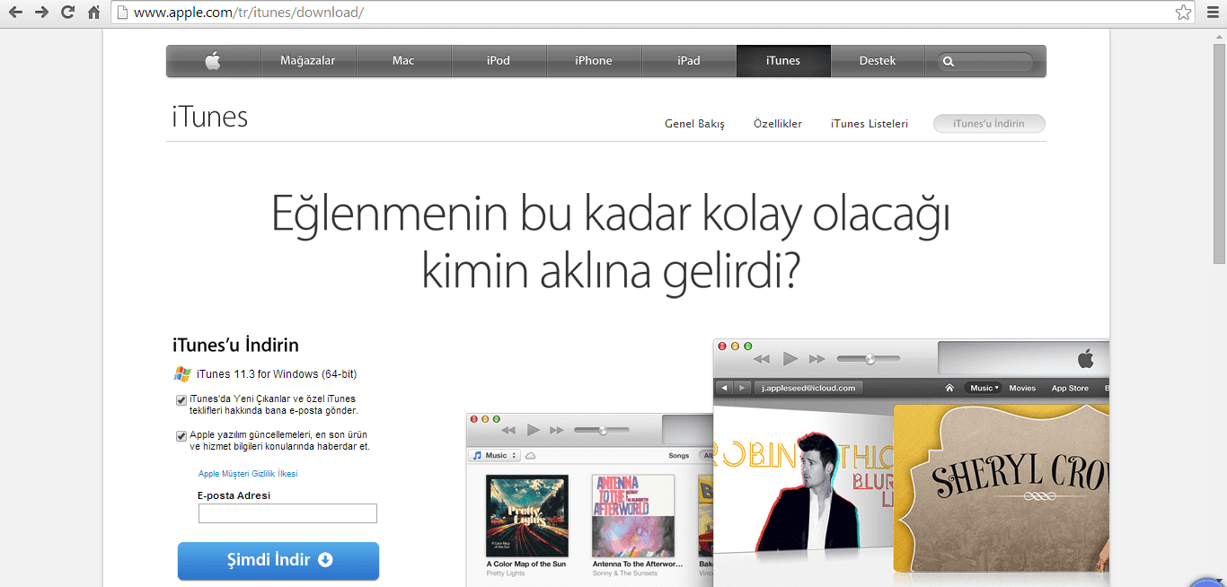Select the Songs view in the back iTunes window
This screenshot has width=1227, height=587.
(x=679, y=456)
